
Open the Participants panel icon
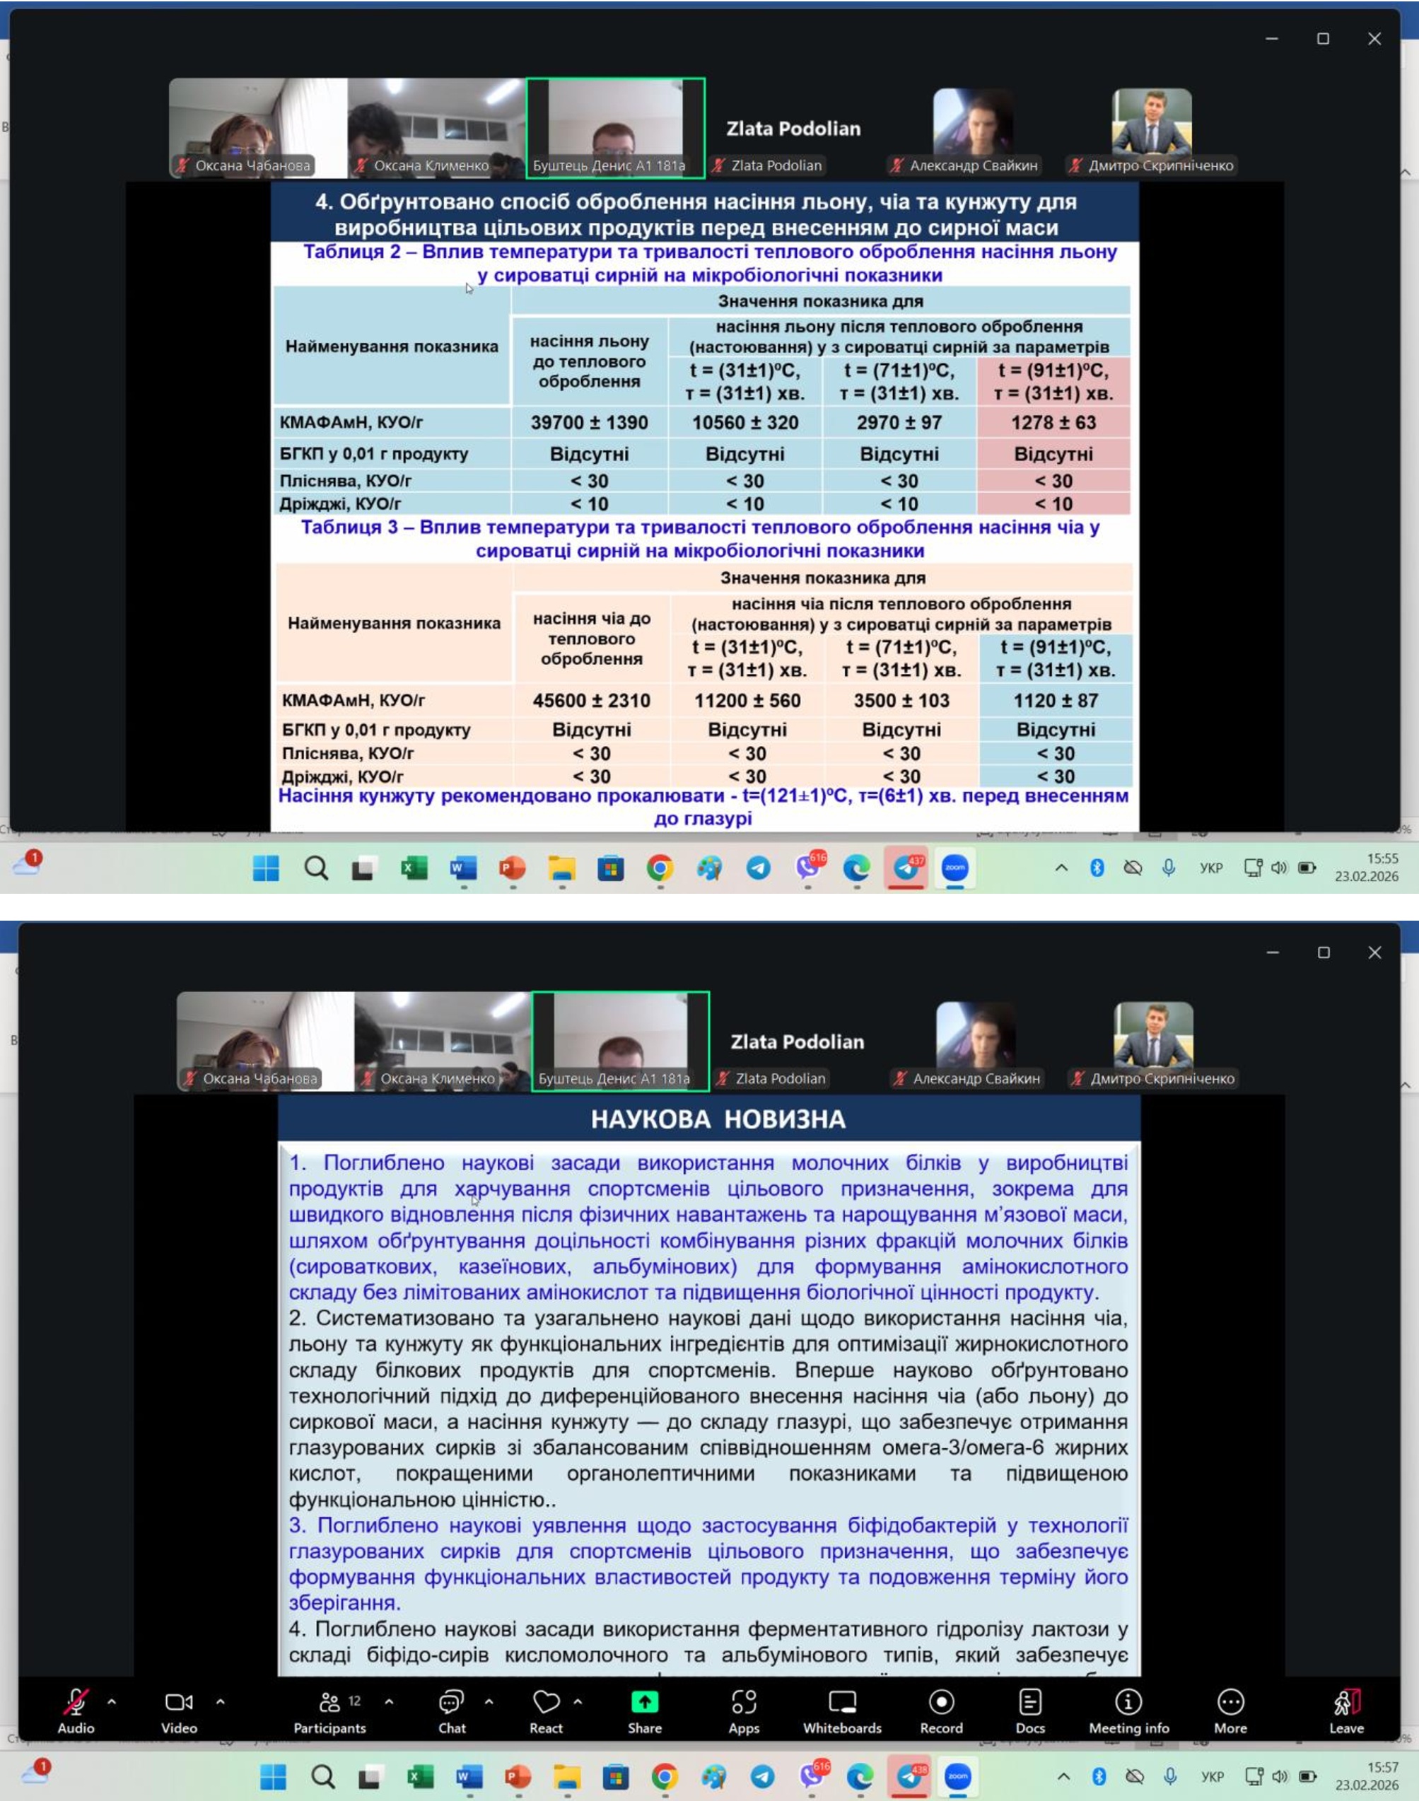click(x=329, y=1703)
